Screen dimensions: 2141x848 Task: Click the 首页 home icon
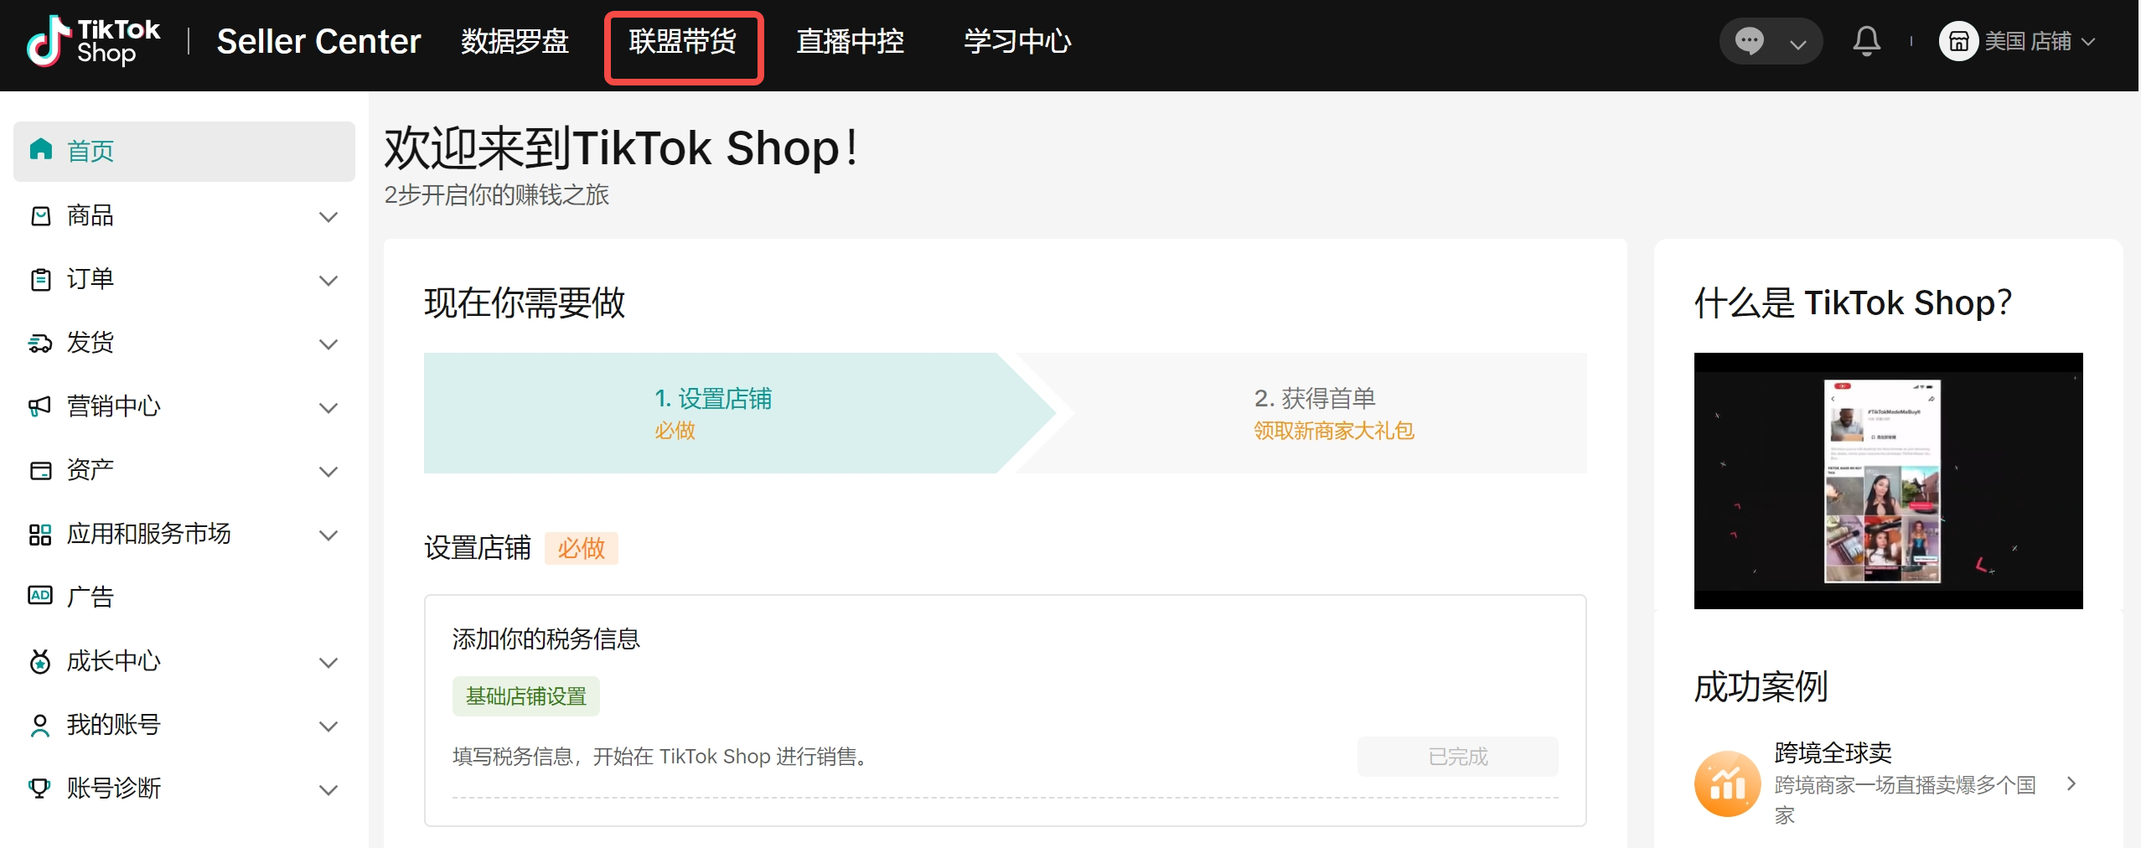(40, 150)
